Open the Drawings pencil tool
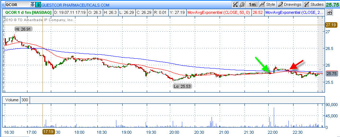Screen dimensions: 340x137 [x=289, y=4]
